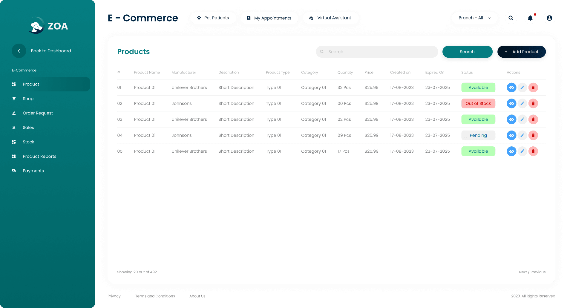Delete product row 02 with the trash icon
The height and width of the screenshot is (308, 570).
(x=533, y=103)
